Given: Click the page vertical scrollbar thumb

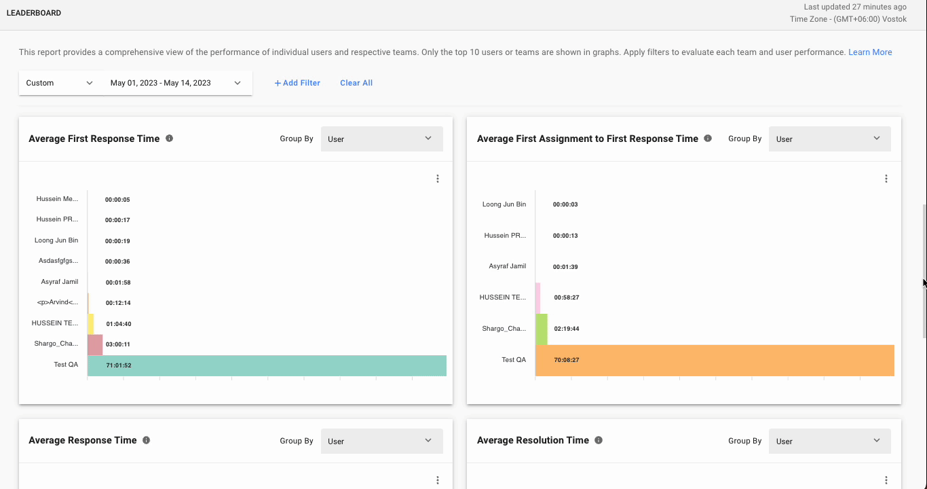Looking at the screenshot, I should (x=924, y=272).
